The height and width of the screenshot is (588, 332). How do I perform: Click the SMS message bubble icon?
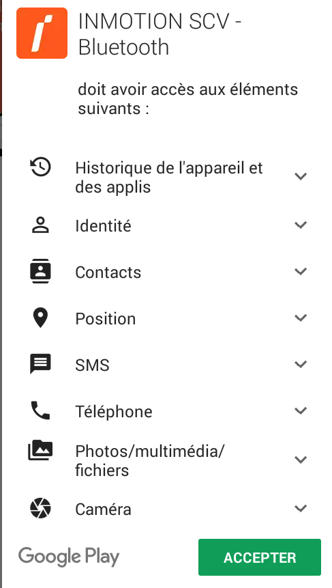[x=40, y=364]
